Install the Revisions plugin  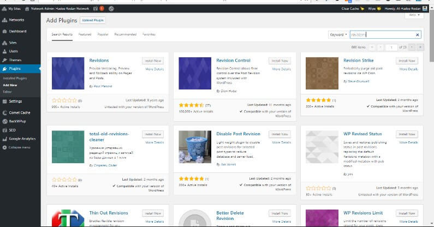click(153, 61)
